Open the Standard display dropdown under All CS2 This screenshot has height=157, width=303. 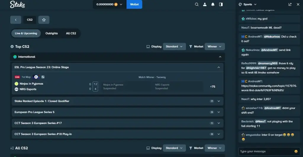[174, 148]
